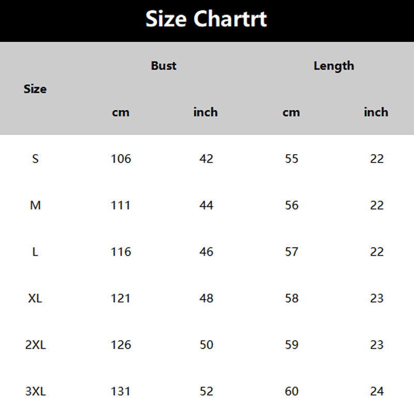This screenshot has height=414, width=414.
Task: Click the 24 length inch value
Action: point(377,392)
